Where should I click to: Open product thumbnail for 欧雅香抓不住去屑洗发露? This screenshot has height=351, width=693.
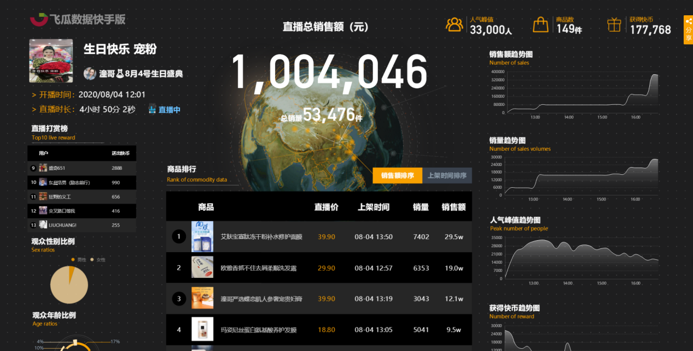pyautogui.click(x=202, y=267)
